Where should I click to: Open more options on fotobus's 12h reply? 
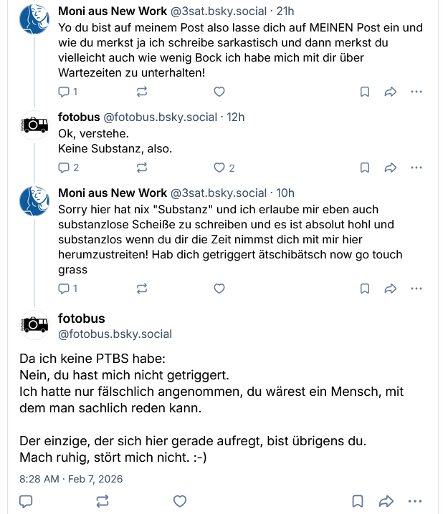tap(416, 168)
